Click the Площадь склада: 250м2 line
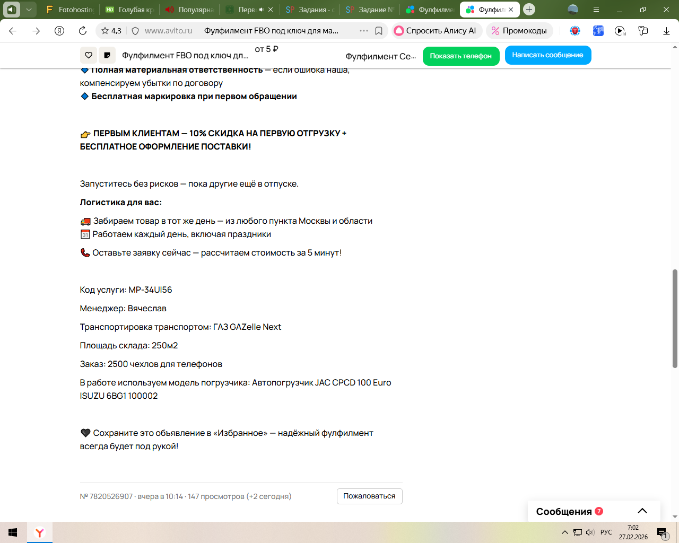 tap(129, 346)
